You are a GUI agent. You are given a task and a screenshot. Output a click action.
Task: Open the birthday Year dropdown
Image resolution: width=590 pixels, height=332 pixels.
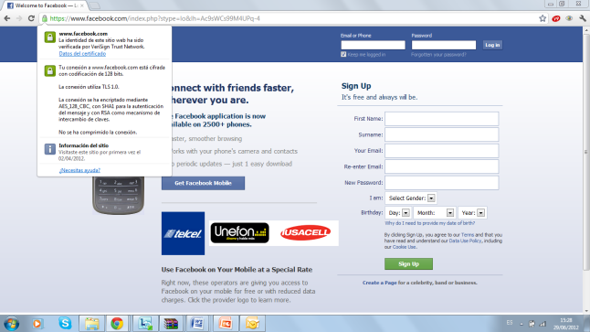pyautogui.click(x=472, y=213)
